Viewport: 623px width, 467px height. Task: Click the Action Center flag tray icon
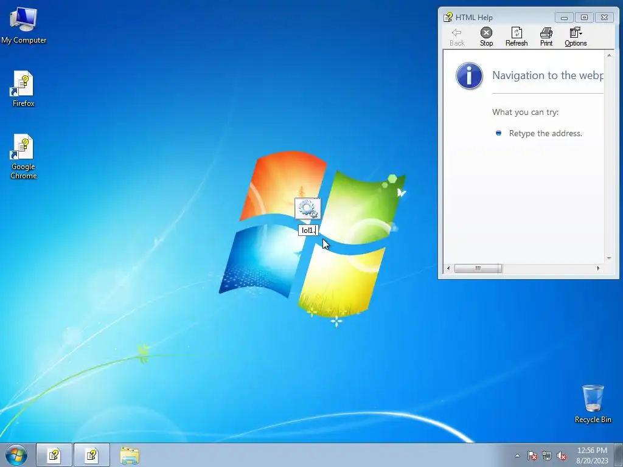532,455
